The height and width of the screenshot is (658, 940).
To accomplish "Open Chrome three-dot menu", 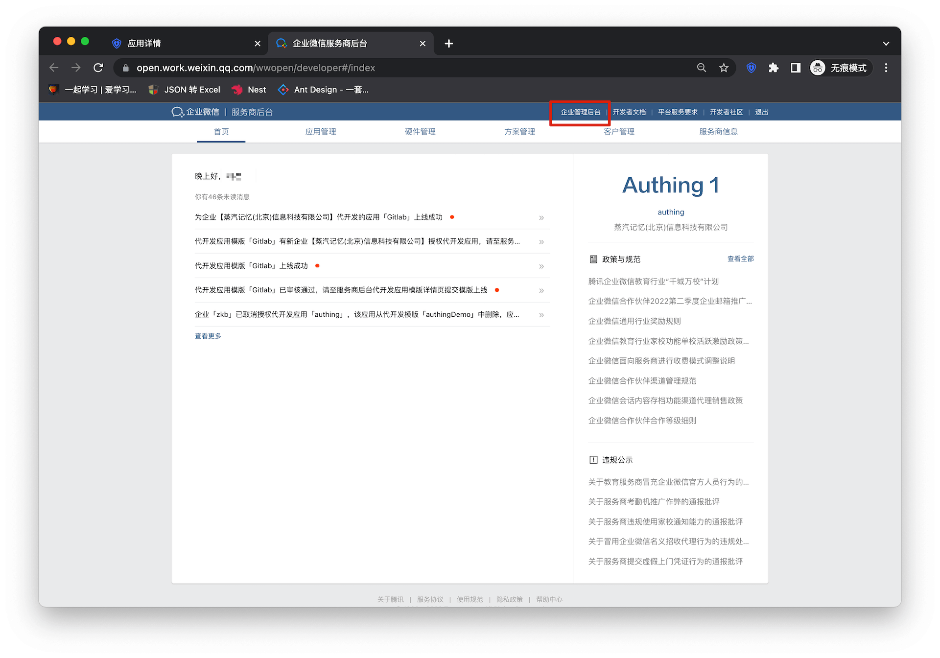I will pyautogui.click(x=886, y=68).
